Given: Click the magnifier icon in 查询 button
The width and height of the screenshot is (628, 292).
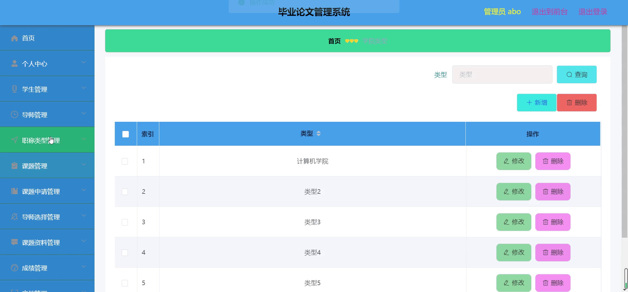Looking at the screenshot, I should coord(569,75).
